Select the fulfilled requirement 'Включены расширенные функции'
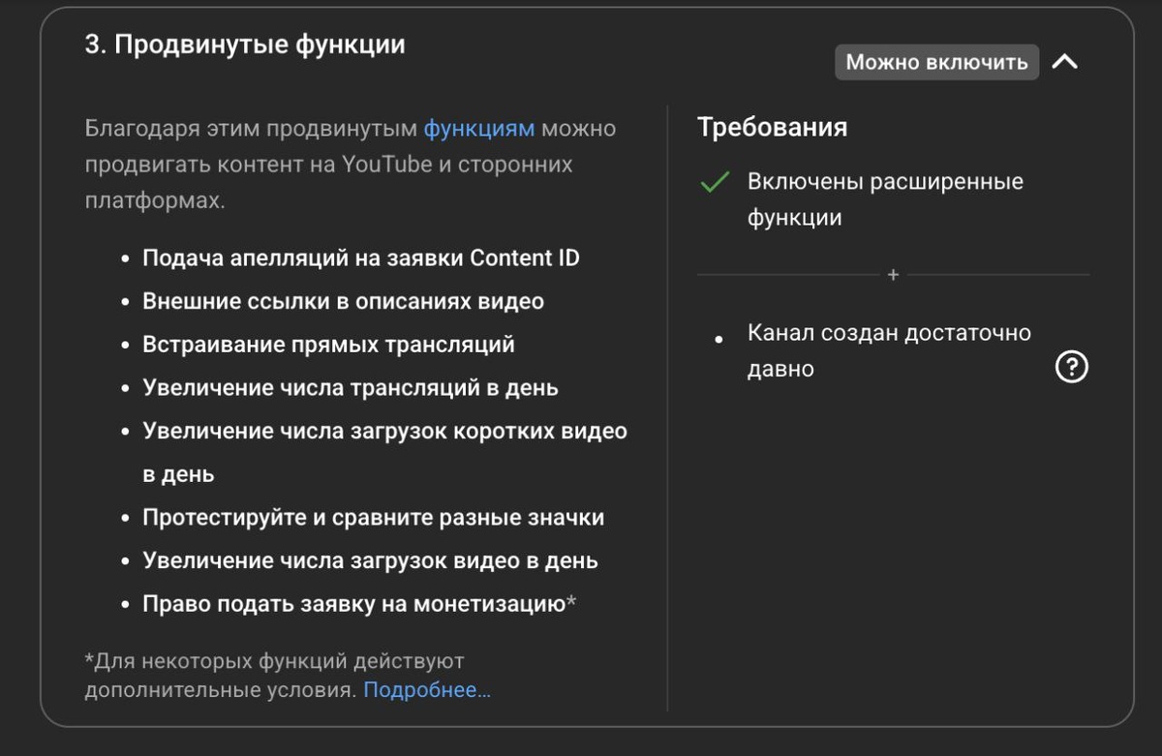 [x=884, y=197]
